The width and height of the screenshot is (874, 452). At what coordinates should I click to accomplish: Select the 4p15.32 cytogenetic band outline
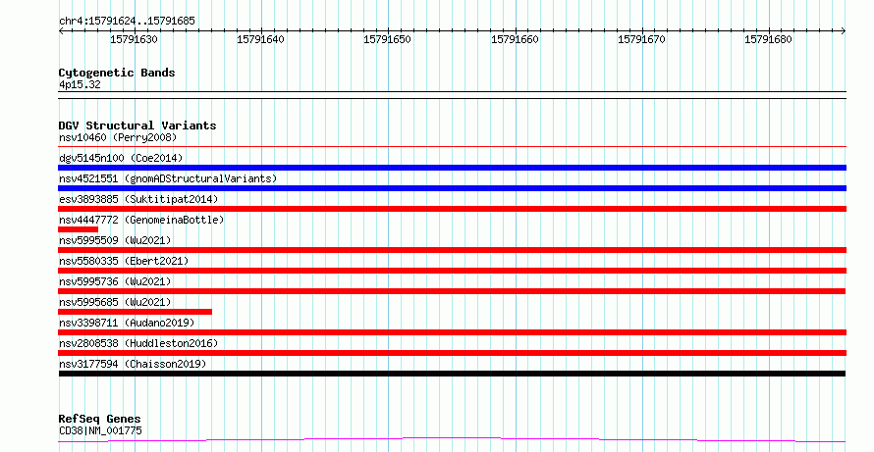click(x=452, y=95)
